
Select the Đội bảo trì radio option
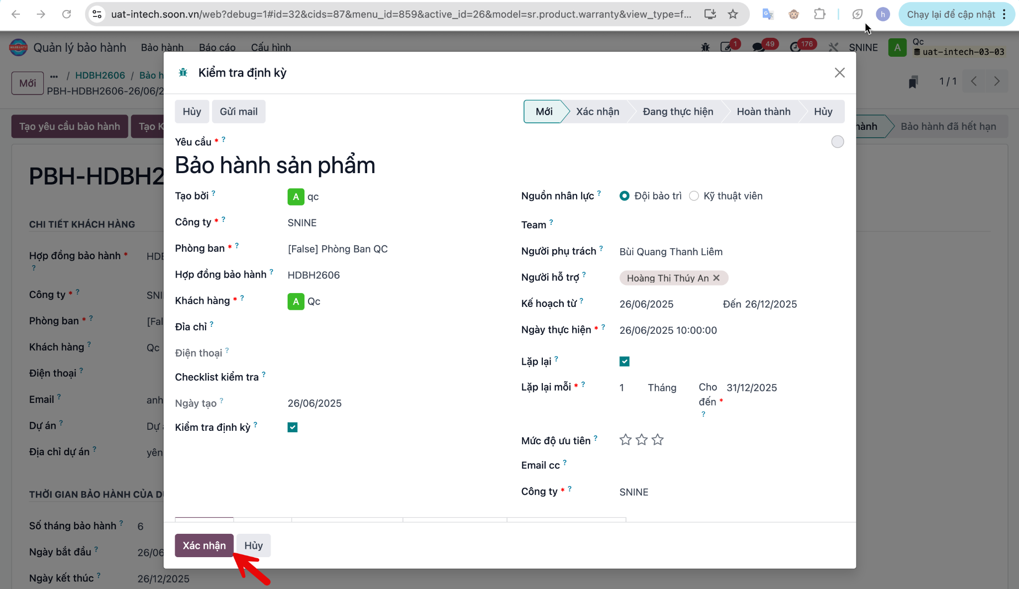pos(624,196)
